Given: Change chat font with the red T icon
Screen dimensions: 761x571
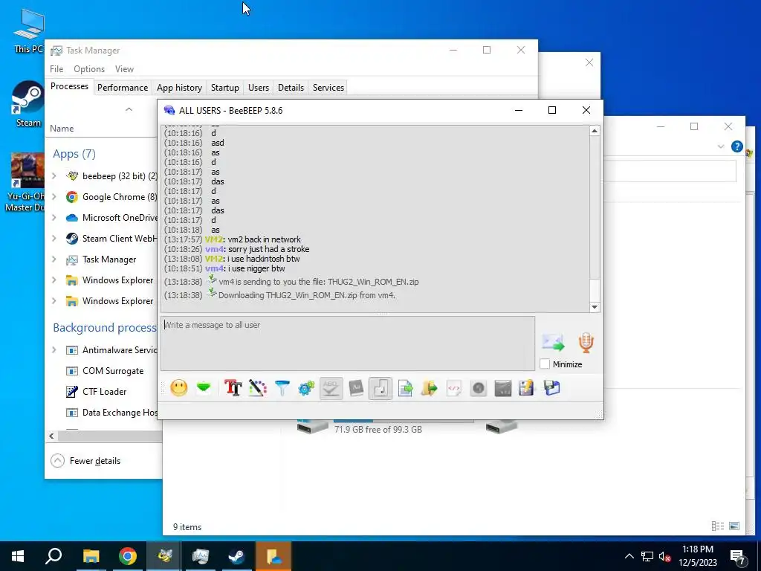Looking at the screenshot, I should [x=233, y=388].
